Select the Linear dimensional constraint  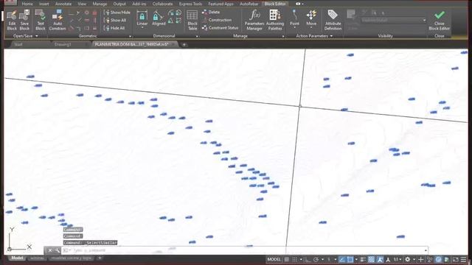[142, 18]
